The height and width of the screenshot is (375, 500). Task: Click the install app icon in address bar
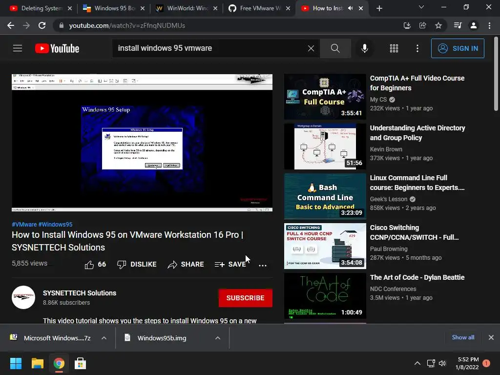(407, 25)
